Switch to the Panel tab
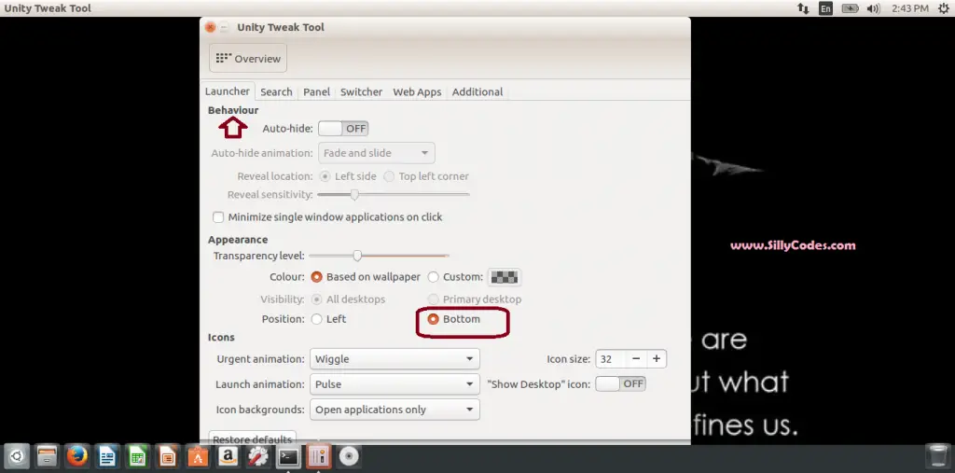955x473 pixels. point(317,92)
